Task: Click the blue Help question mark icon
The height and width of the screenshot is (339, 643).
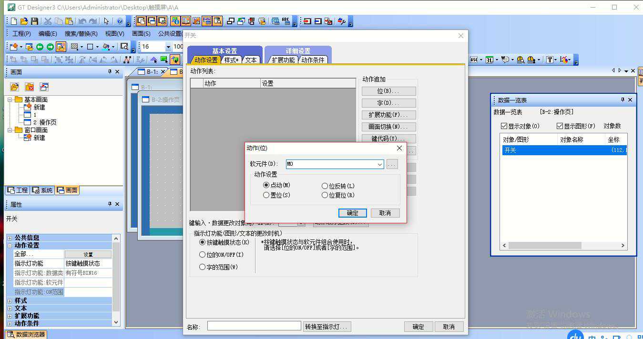Action: [120, 21]
